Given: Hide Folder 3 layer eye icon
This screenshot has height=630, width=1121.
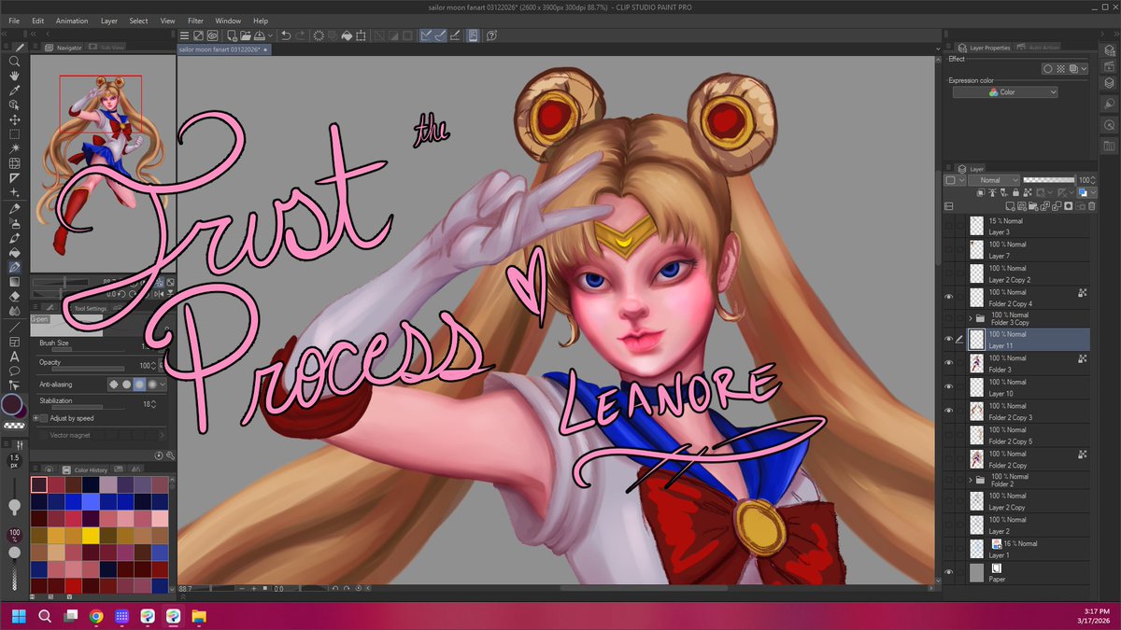Looking at the screenshot, I should [x=949, y=363].
